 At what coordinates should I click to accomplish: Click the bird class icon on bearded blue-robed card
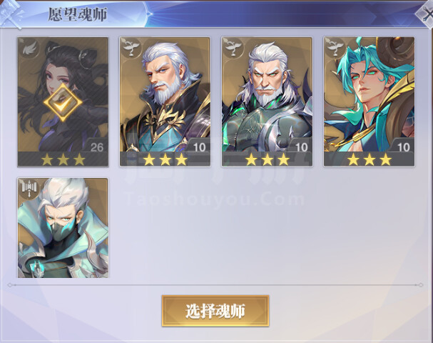[x=130, y=48]
